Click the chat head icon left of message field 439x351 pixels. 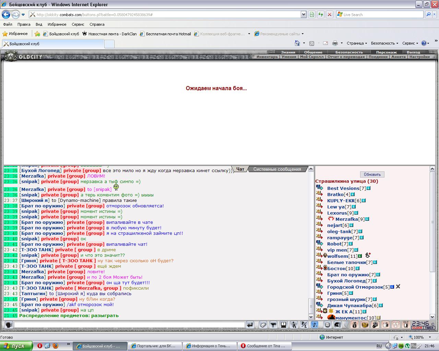pyautogui.click(x=9, y=325)
